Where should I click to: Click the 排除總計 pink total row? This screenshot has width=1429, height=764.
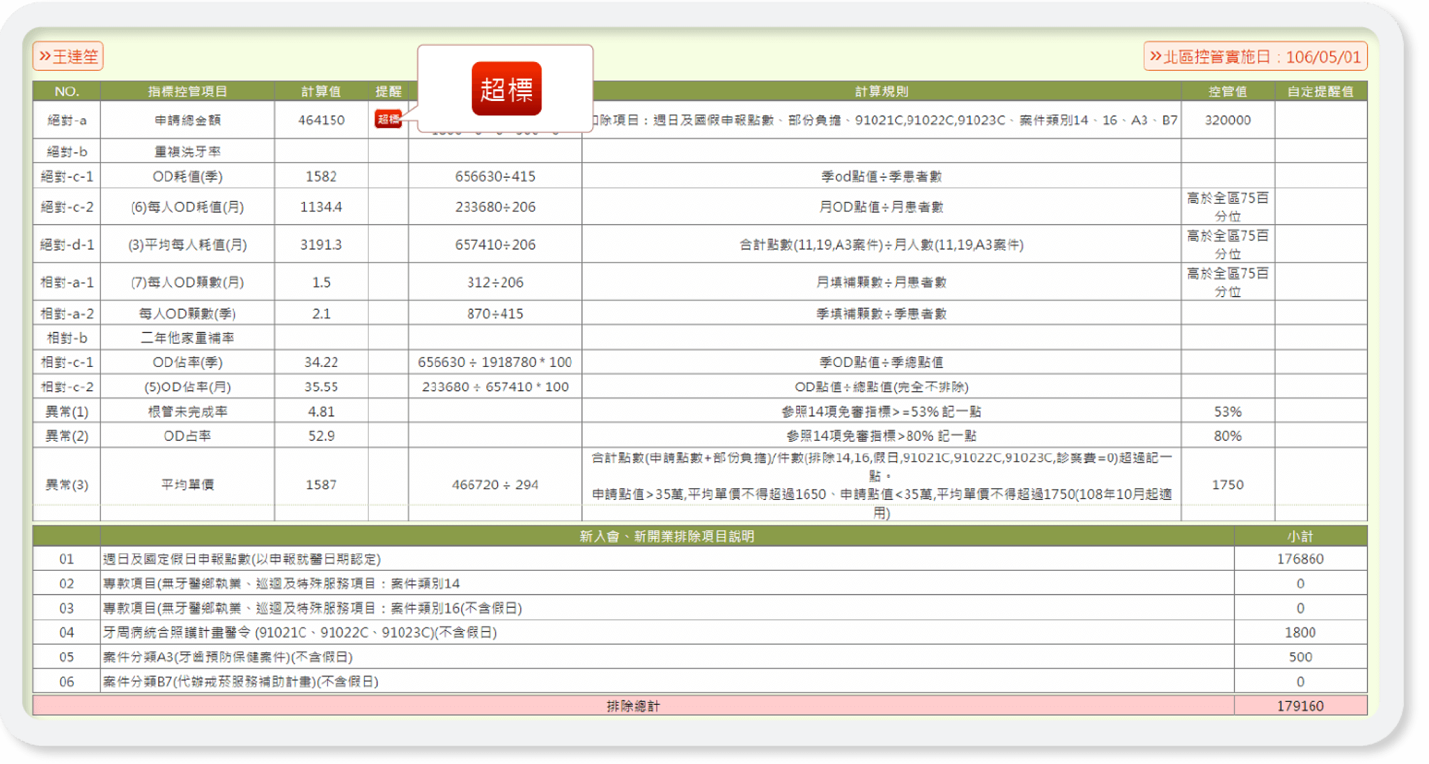(632, 706)
